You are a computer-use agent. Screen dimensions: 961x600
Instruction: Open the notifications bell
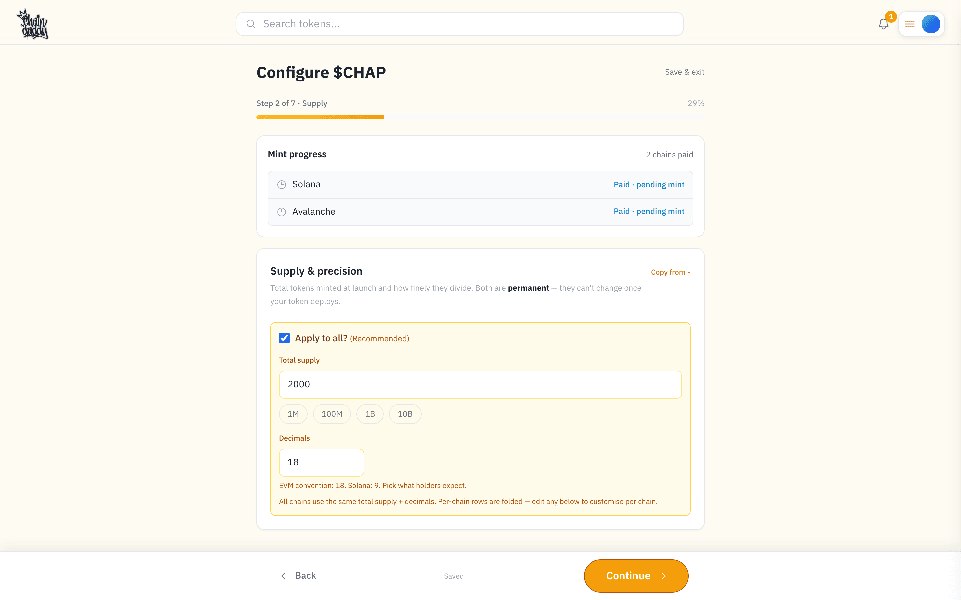[x=883, y=24]
